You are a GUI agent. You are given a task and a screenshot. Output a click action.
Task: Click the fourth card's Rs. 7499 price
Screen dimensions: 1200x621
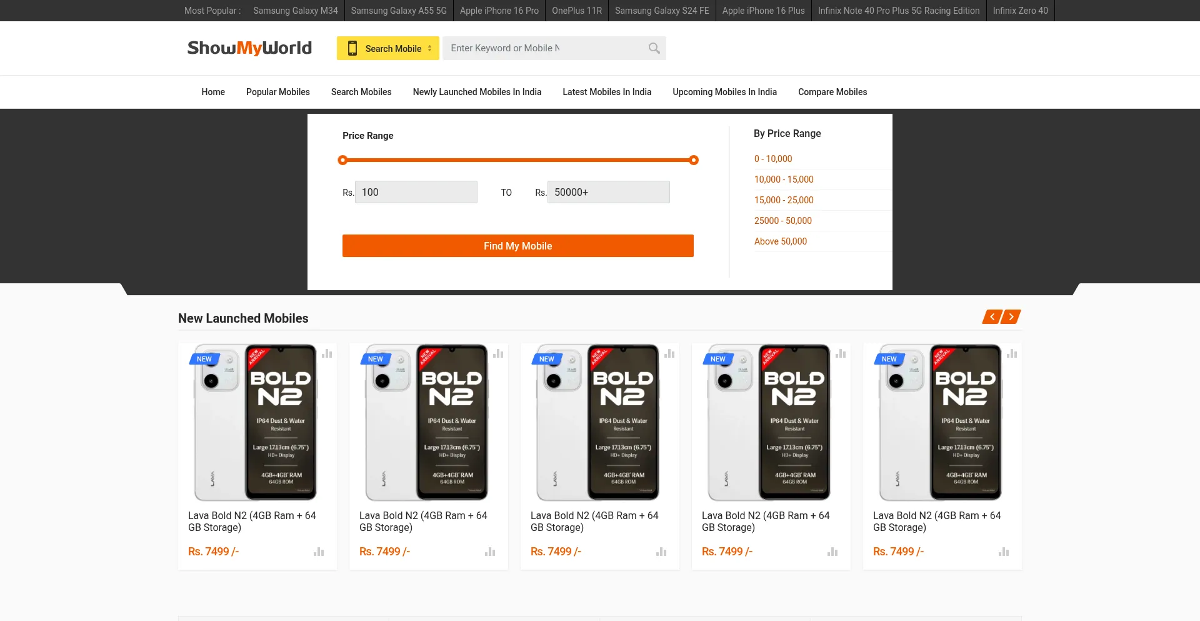(727, 552)
